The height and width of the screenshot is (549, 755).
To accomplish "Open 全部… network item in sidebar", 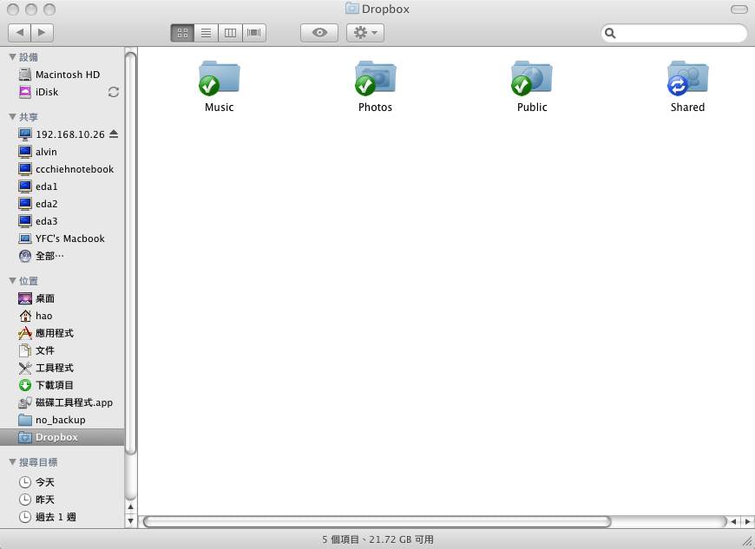I will [x=62, y=256].
